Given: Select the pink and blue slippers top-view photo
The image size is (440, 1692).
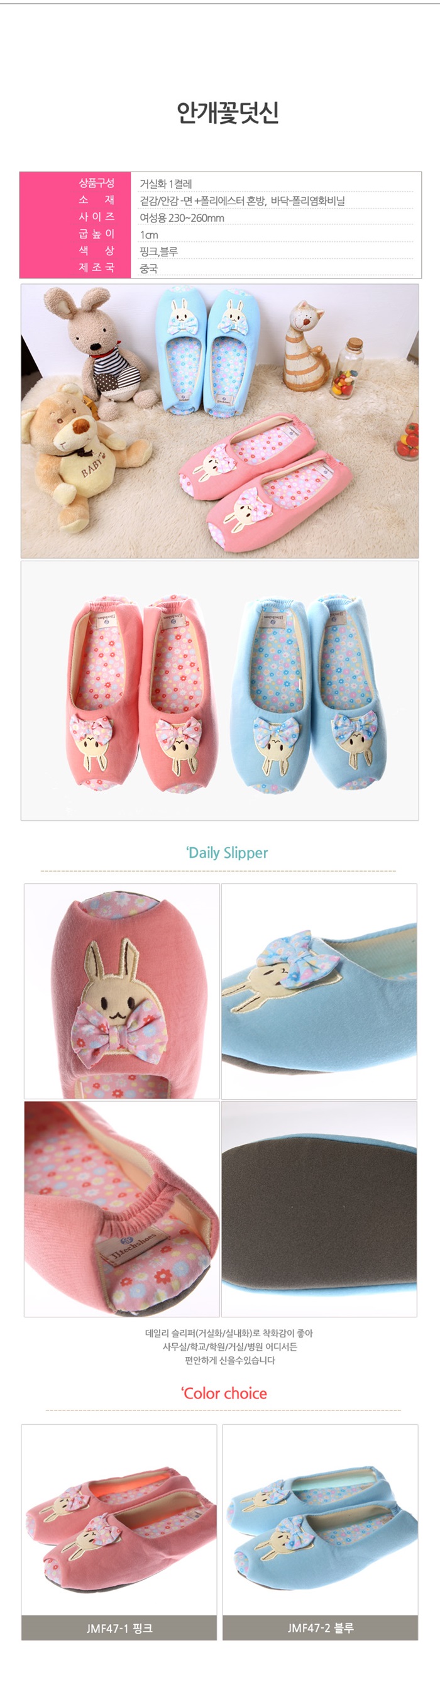Looking at the screenshot, I should point(219,690).
